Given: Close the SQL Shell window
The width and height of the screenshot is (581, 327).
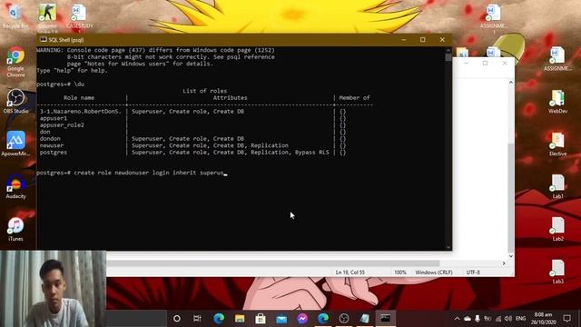Looking at the screenshot, I should 442,40.
